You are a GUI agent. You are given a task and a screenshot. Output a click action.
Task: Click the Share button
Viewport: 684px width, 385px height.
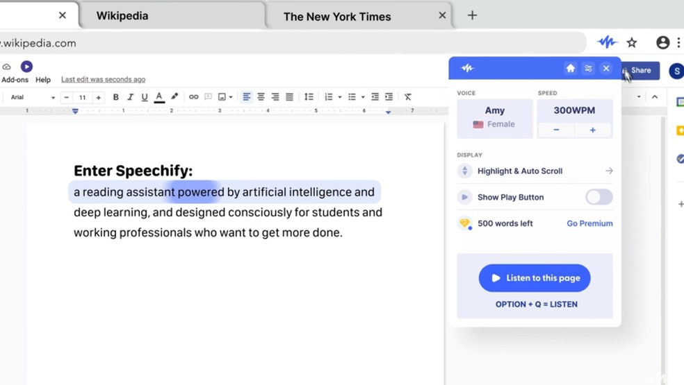640,71
